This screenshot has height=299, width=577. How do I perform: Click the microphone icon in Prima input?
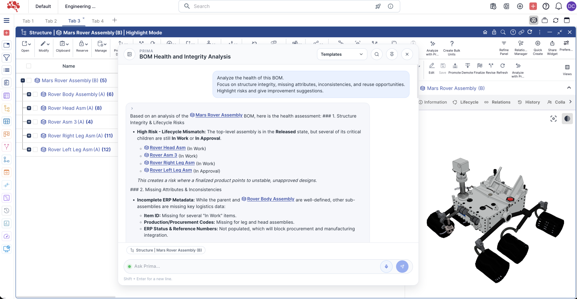pos(386,266)
